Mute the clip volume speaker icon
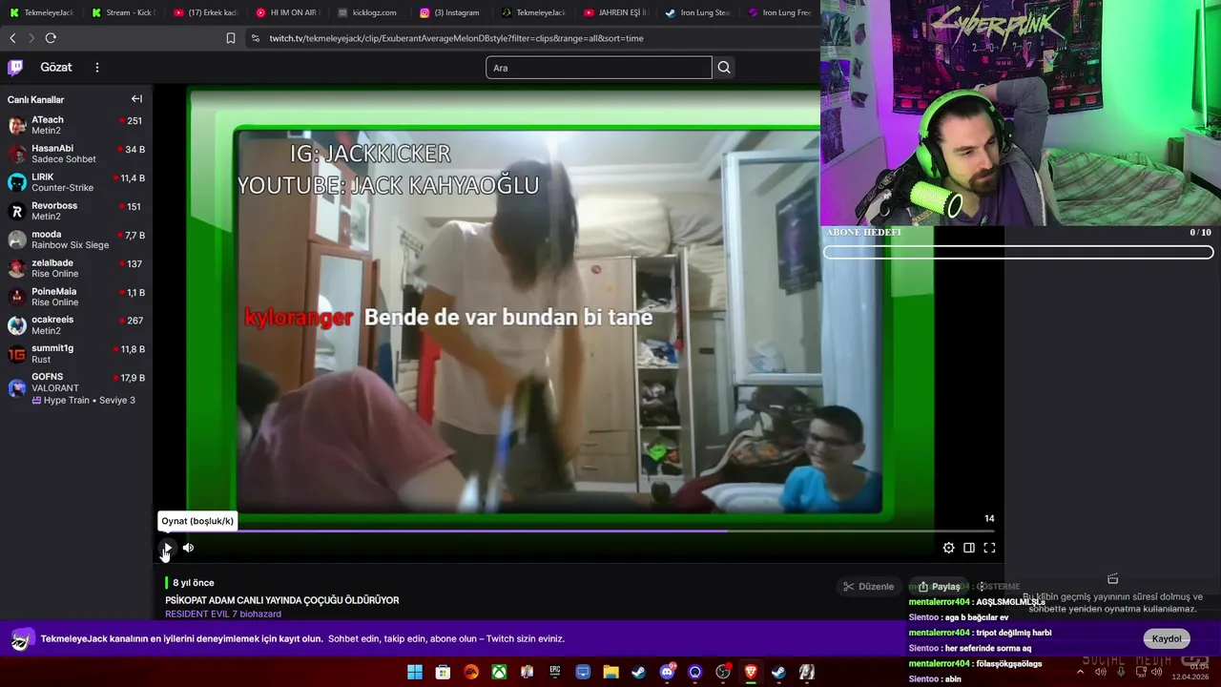The width and height of the screenshot is (1221, 687). click(x=188, y=548)
